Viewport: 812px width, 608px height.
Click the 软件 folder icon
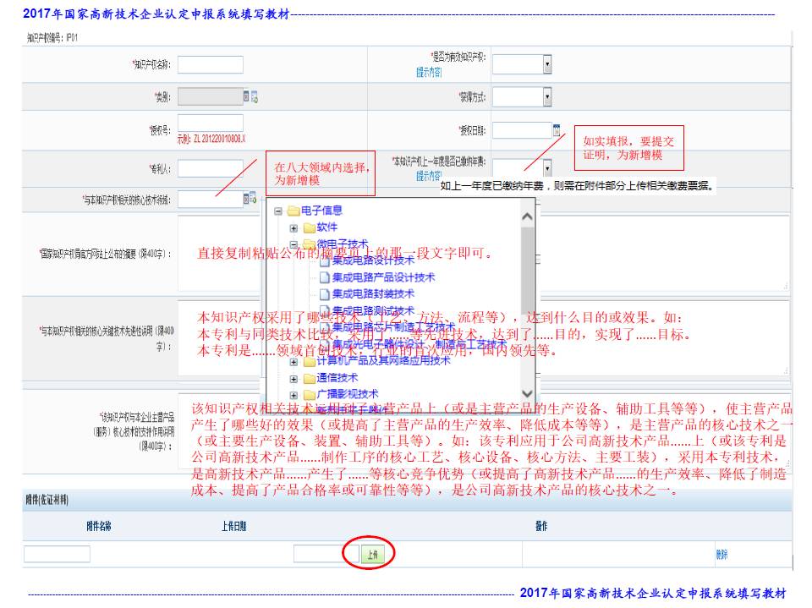point(309,227)
